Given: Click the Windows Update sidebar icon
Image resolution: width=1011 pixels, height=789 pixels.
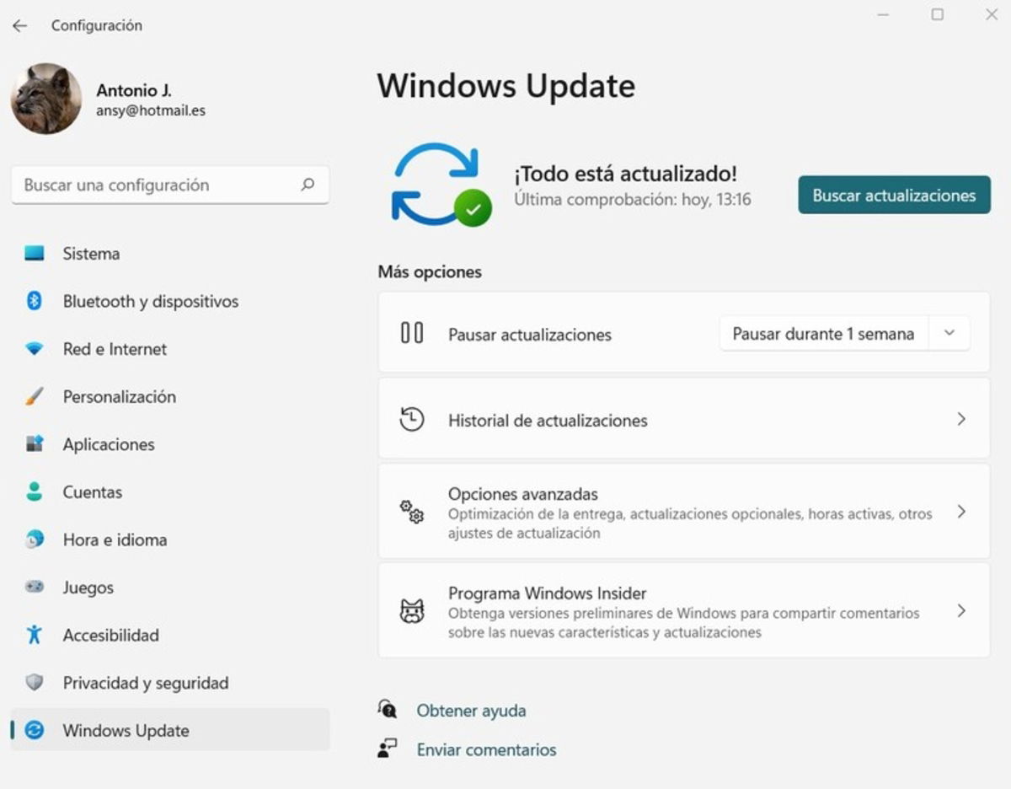Looking at the screenshot, I should coord(34,730).
